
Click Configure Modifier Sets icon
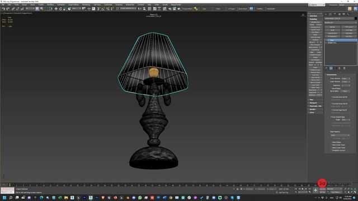click(x=345, y=68)
